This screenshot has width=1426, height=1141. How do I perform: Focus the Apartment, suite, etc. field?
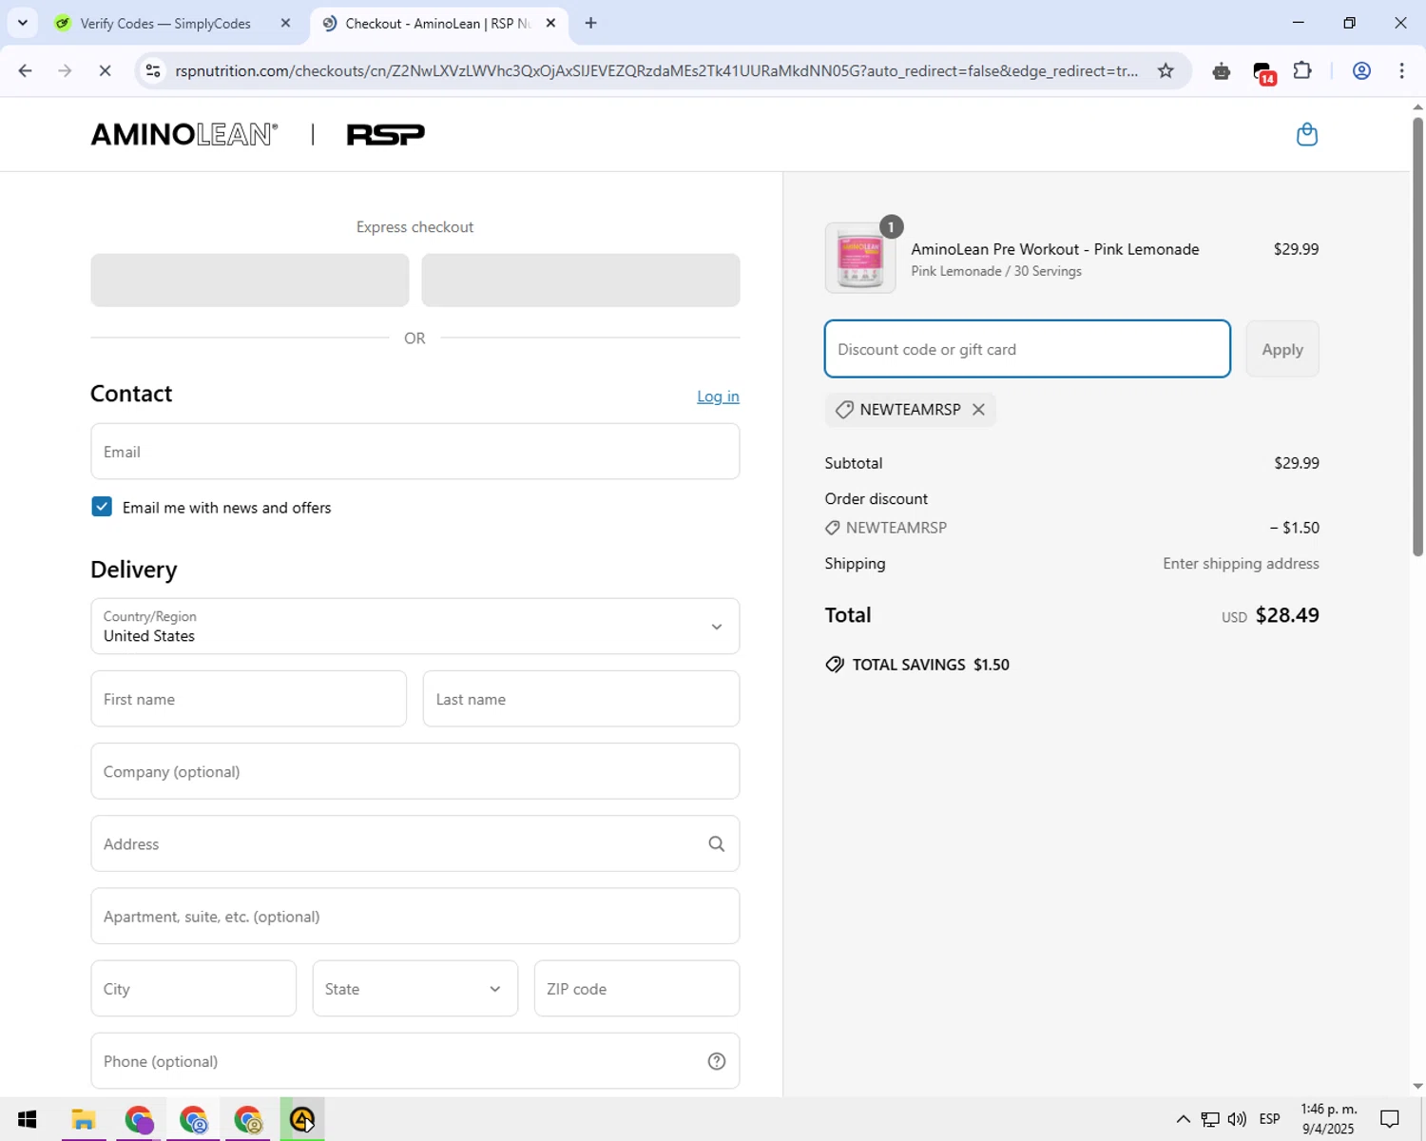click(414, 916)
